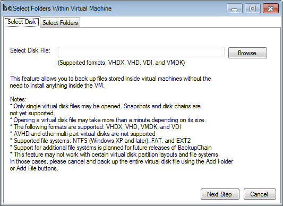Image resolution: width=283 pixels, height=206 pixels.
Task: Click the feature description paragraph about VM backups
Action: pos(110,82)
